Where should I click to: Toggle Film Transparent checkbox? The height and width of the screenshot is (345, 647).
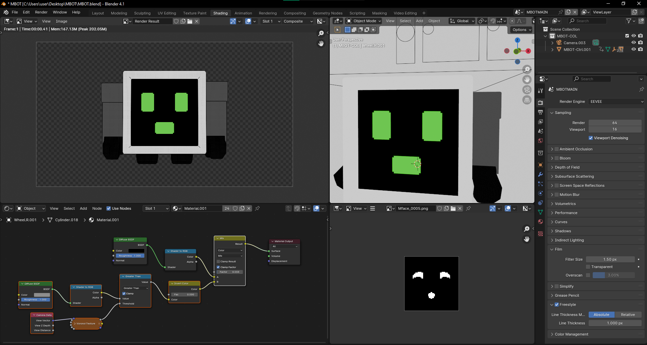point(588,267)
